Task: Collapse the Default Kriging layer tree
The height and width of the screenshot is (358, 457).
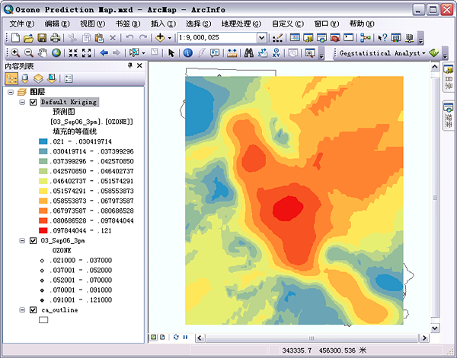Action: click(22, 102)
